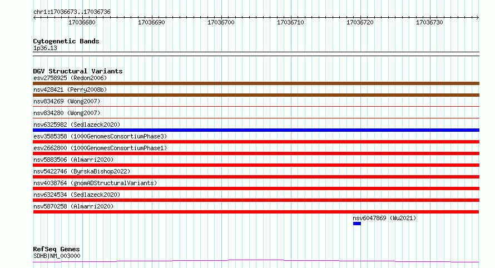Image resolution: width=495 pixels, height=268 pixels.
Task: Click ruler position 17036680
Action: 82,22
